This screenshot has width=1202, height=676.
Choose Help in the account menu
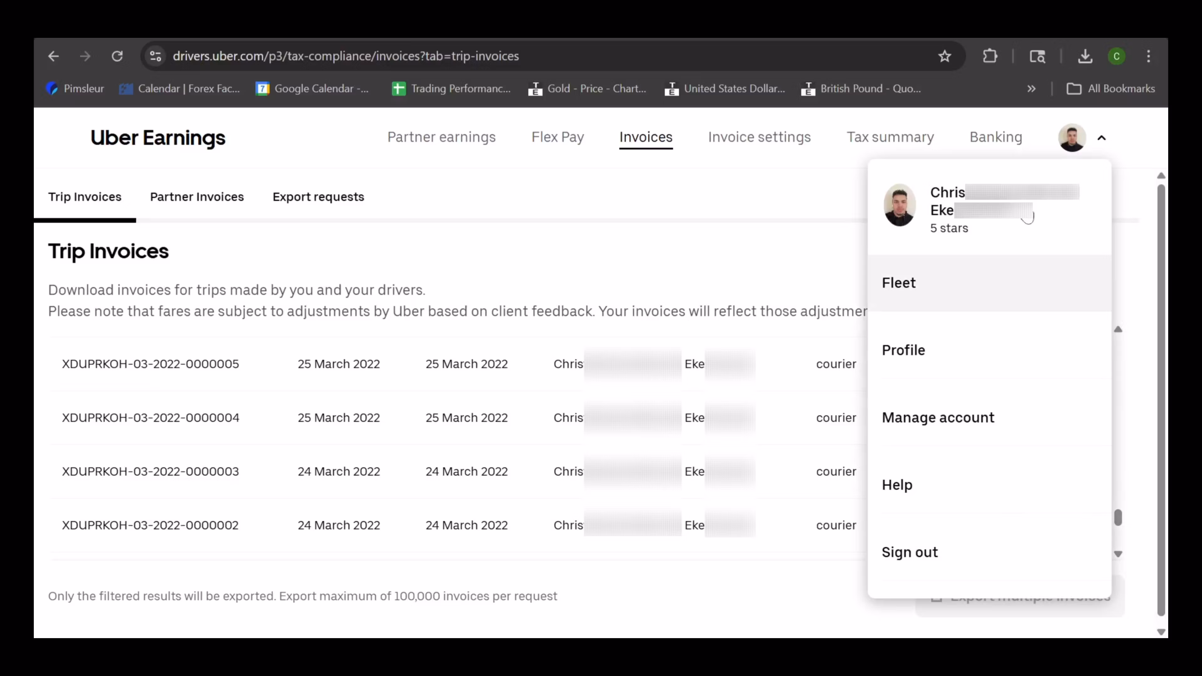tap(989, 485)
